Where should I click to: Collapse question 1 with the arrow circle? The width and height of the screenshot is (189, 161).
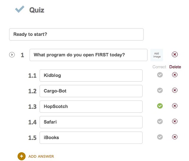tap(12, 55)
